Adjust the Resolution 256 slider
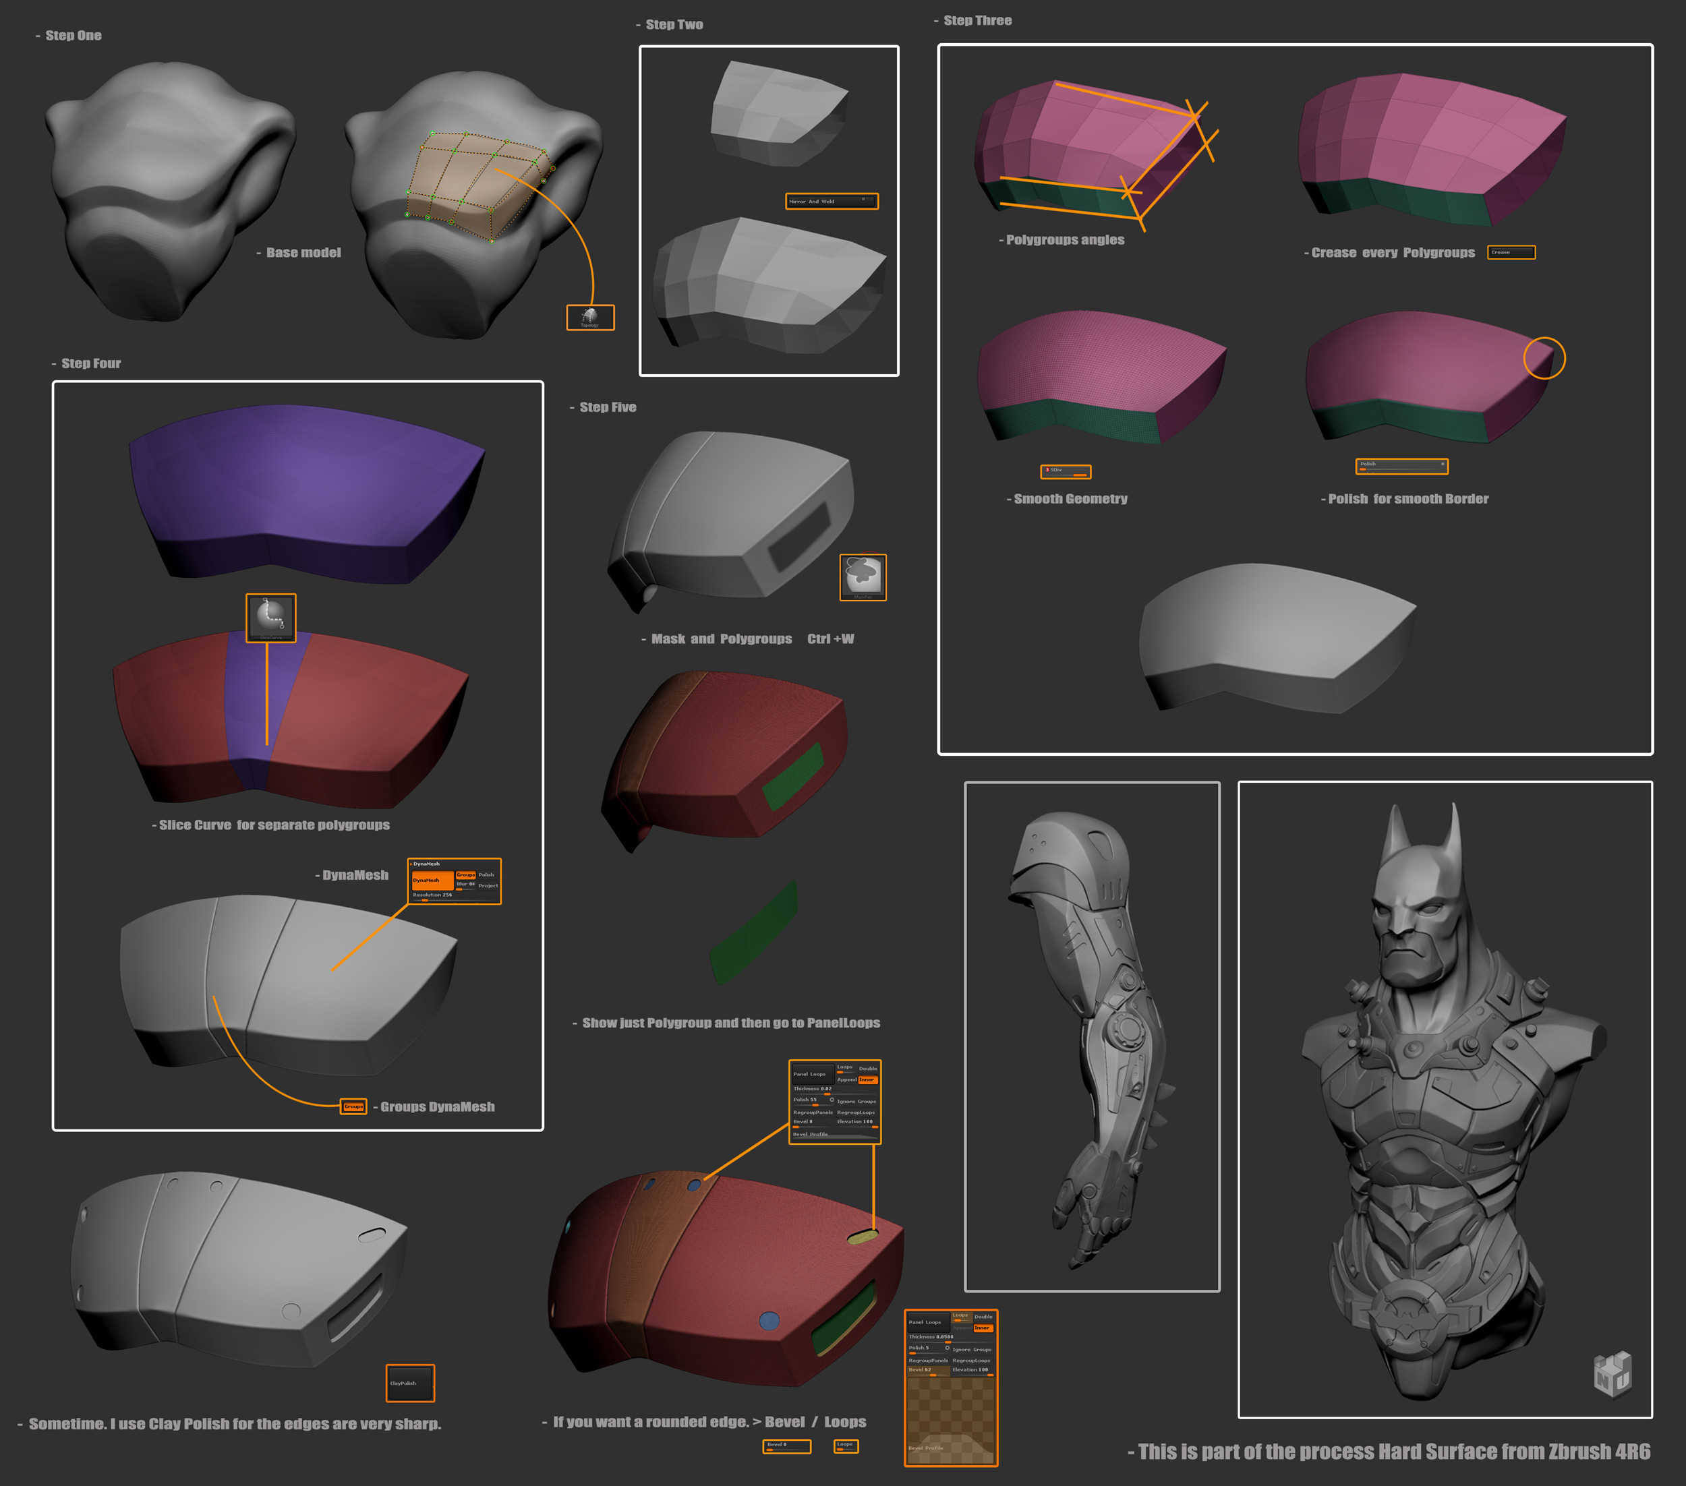 pos(455,897)
